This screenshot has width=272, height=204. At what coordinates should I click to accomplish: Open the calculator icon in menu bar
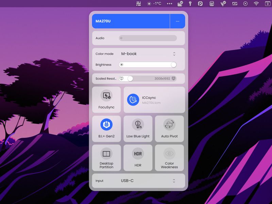point(212,4)
